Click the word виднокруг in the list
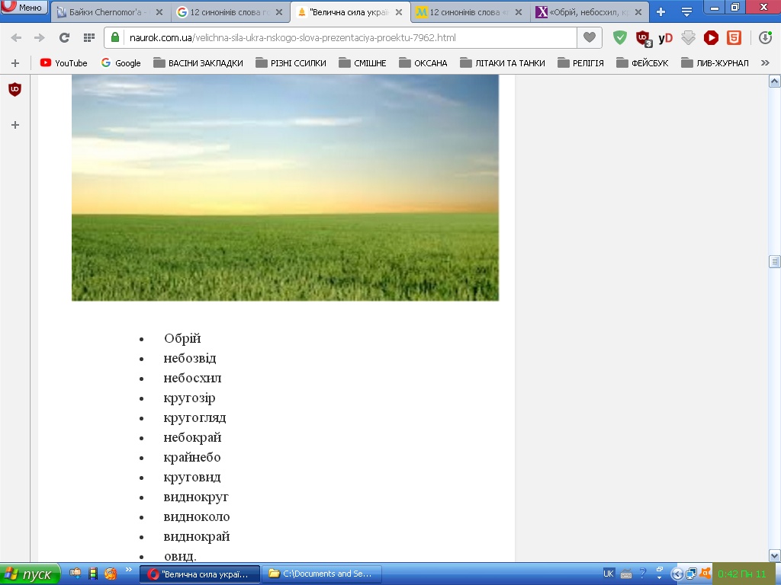 click(x=196, y=497)
